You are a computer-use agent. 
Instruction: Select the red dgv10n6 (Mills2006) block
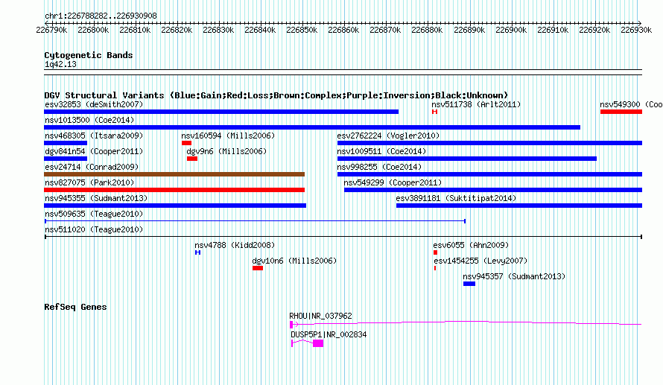258,268
